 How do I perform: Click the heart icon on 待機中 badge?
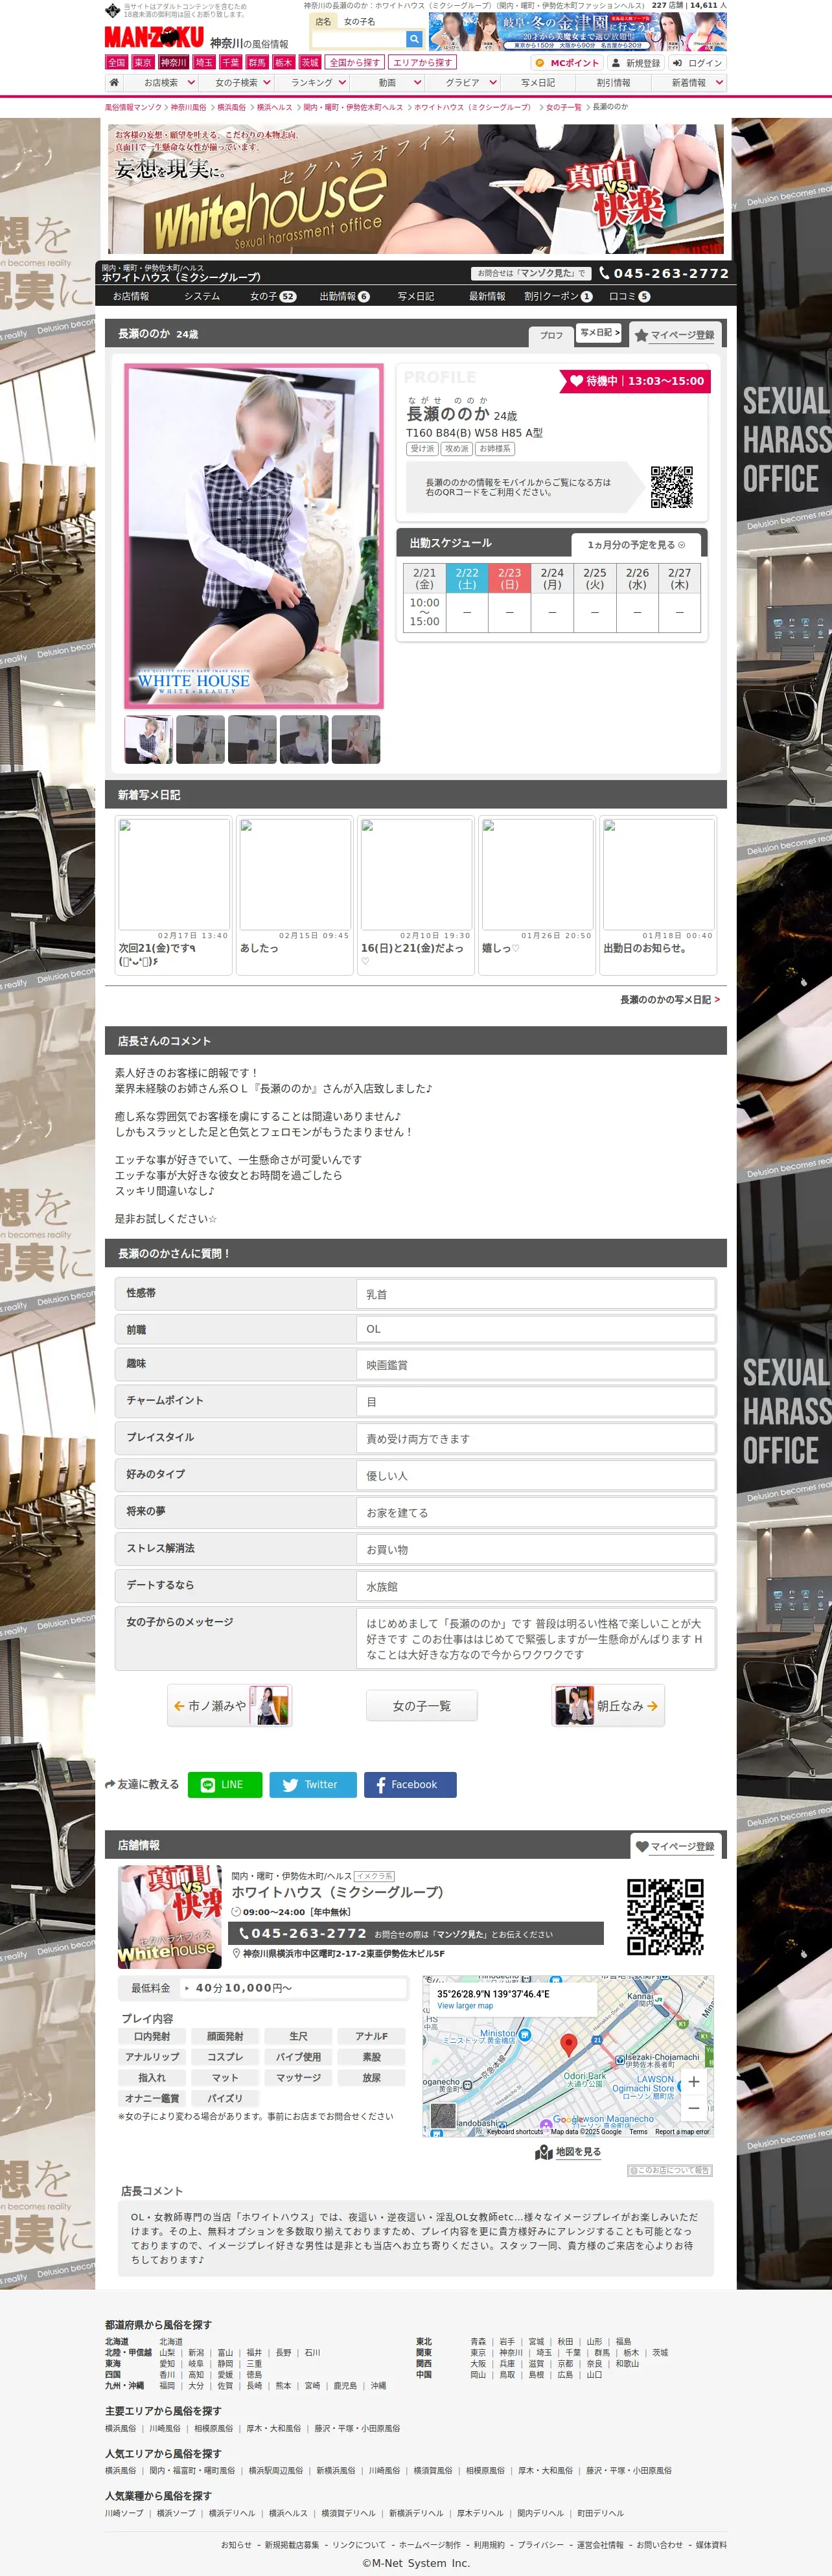577,381
